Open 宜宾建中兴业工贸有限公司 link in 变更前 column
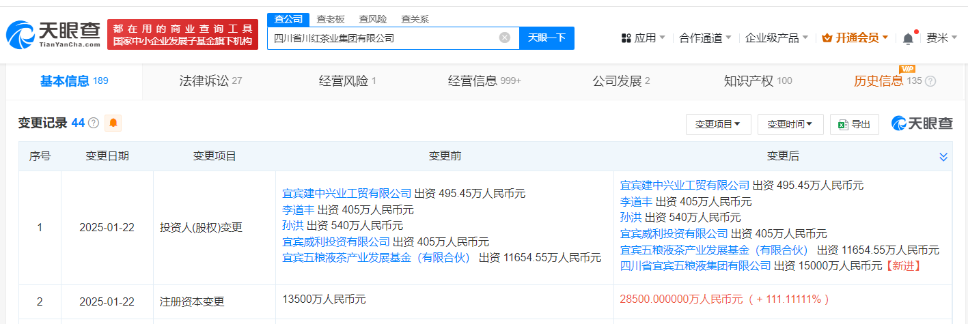Viewport: 968px width, 324px height. pyautogui.click(x=347, y=193)
